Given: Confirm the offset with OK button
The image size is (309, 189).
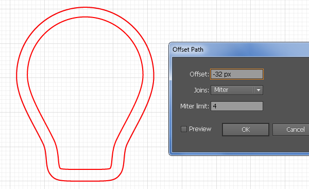Looking at the screenshot, I should click(246, 130).
